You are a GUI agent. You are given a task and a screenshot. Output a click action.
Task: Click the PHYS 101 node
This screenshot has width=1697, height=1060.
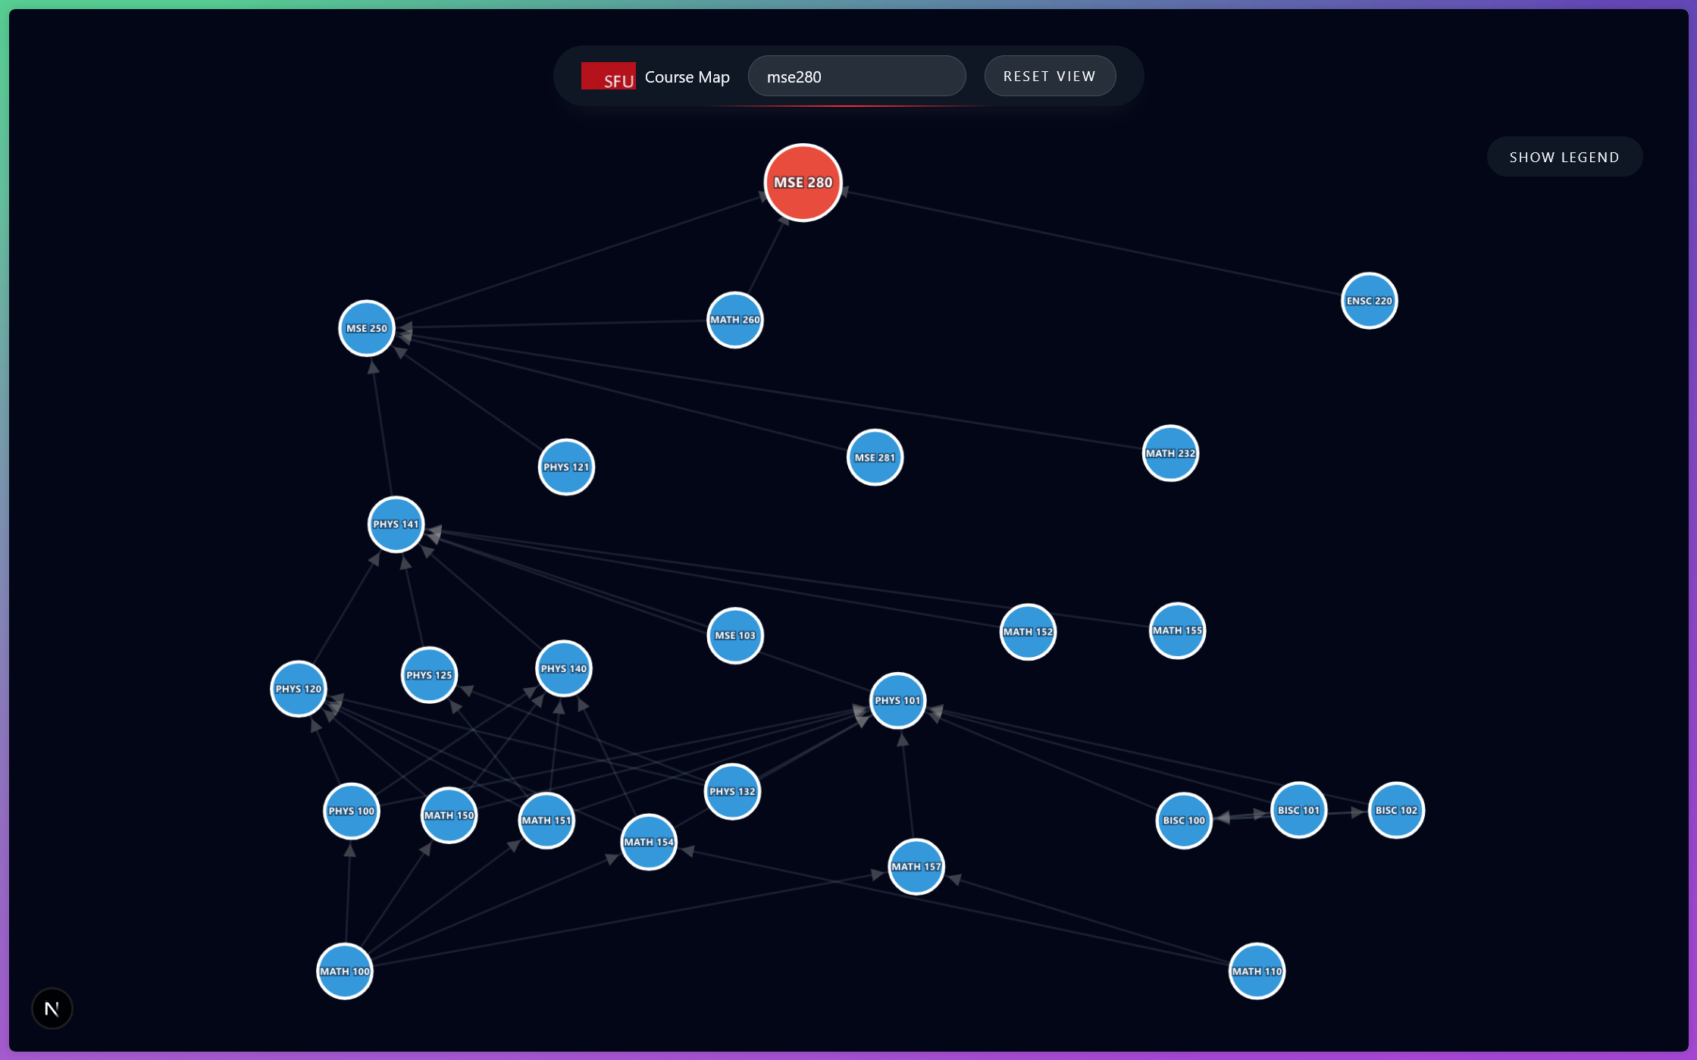(x=897, y=700)
